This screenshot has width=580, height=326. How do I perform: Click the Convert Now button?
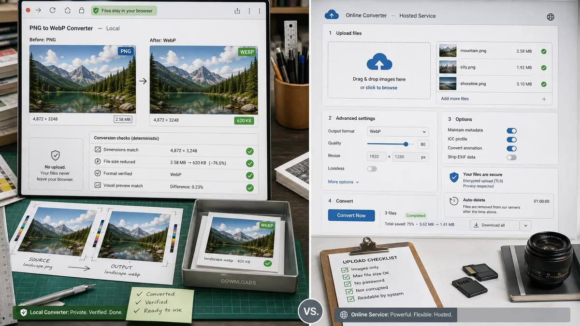click(x=351, y=215)
